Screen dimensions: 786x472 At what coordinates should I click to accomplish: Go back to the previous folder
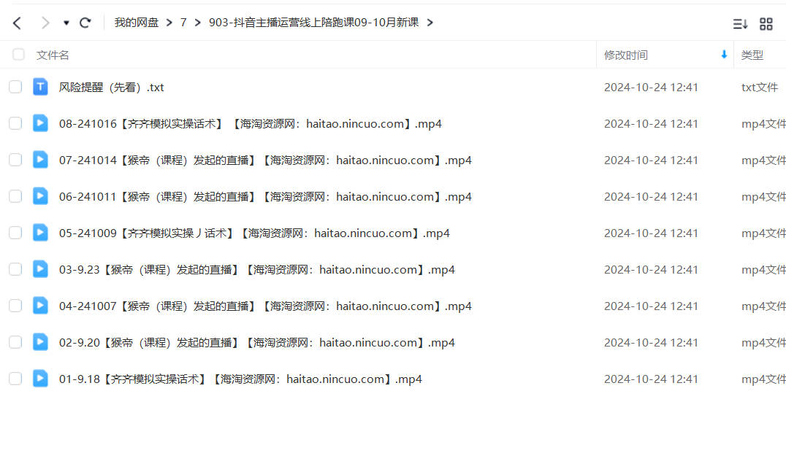[x=17, y=23]
